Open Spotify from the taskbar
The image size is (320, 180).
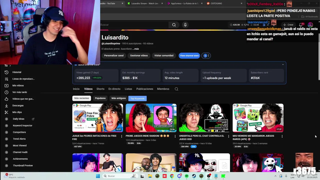(x=186, y=176)
